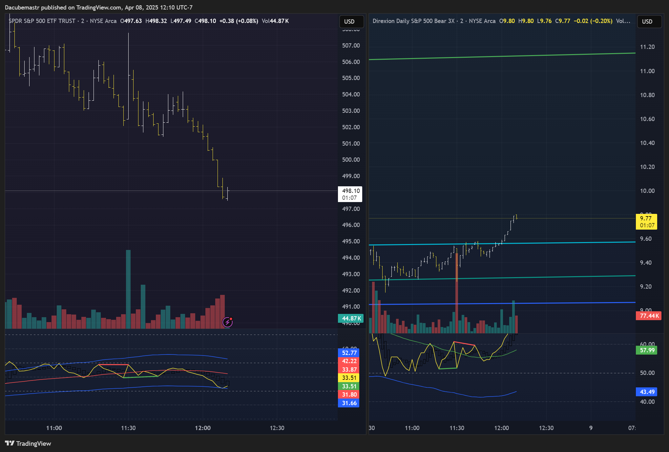The image size is (669, 452).
Task: Select the top green trend line on right chart
Action: click(x=502, y=56)
